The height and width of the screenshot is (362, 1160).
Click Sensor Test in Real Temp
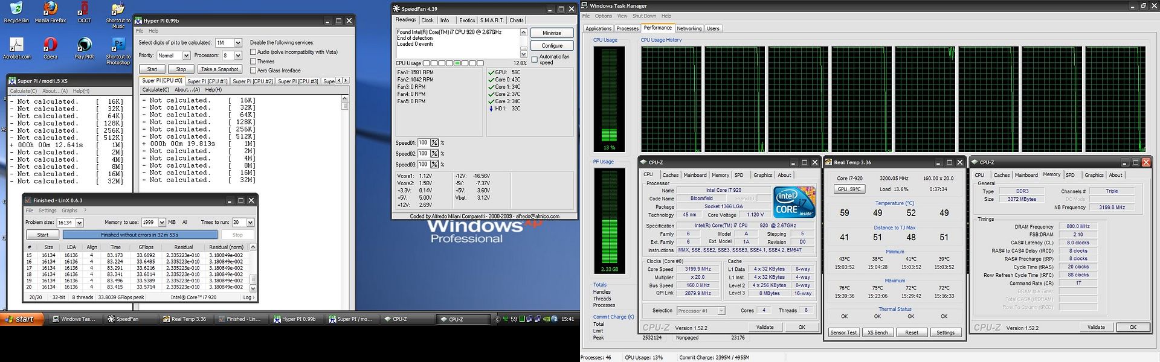click(x=843, y=332)
